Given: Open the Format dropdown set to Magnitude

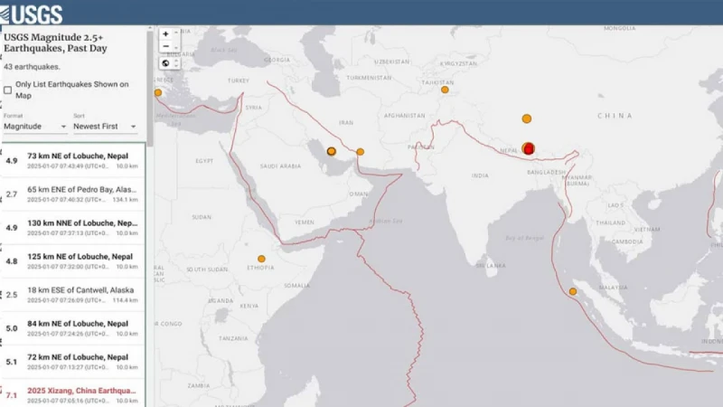Looking at the screenshot, I should (34, 127).
